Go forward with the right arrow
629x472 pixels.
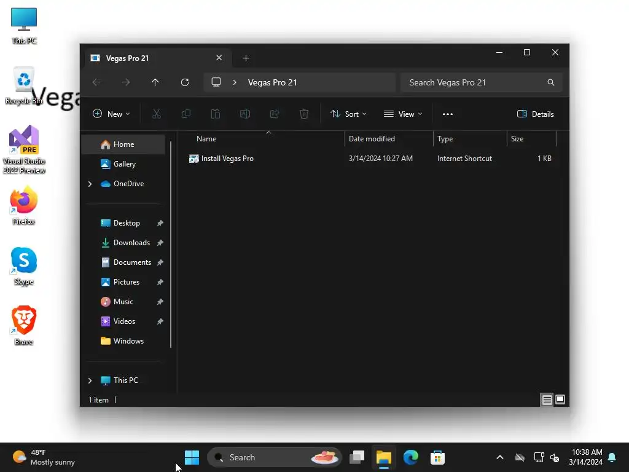point(126,82)
